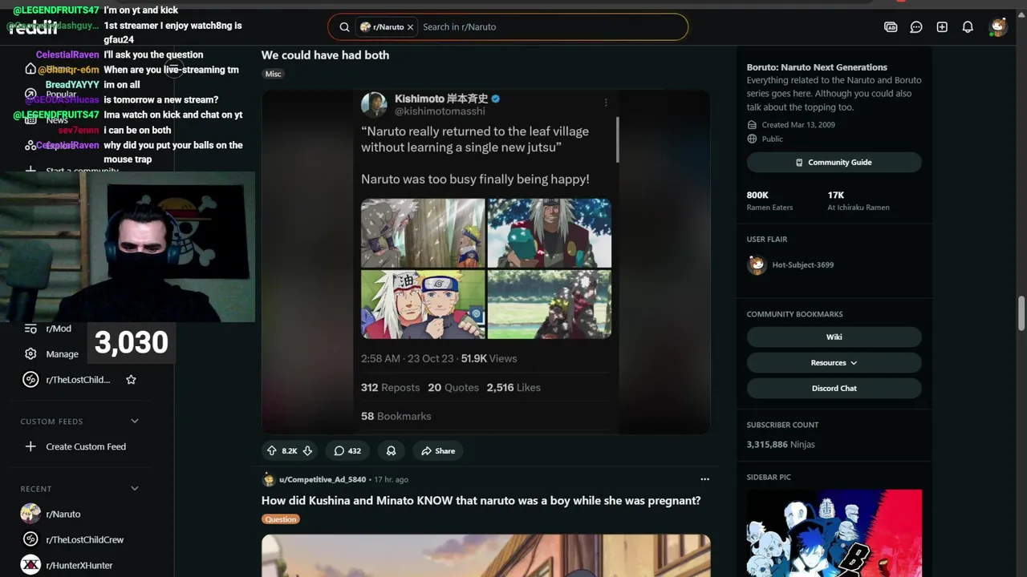
Task: Click the Create post plus icon
Action: (942, 26)
